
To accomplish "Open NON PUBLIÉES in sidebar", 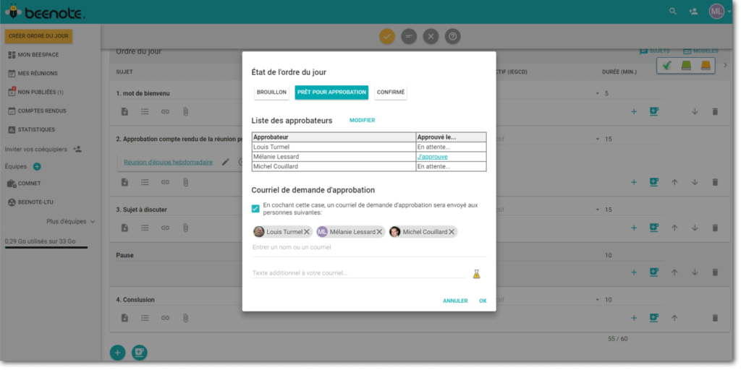I will [x=35, y=92].
